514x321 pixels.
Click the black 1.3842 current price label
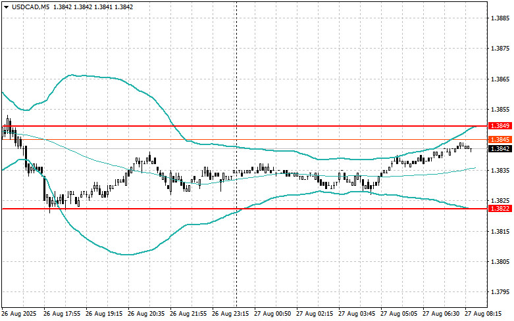coord(500,149)
